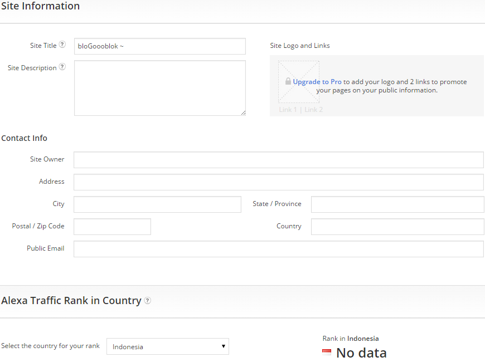Click the site logo placeholder image
This screenshot has height=362, width=485.
[298, 82]
